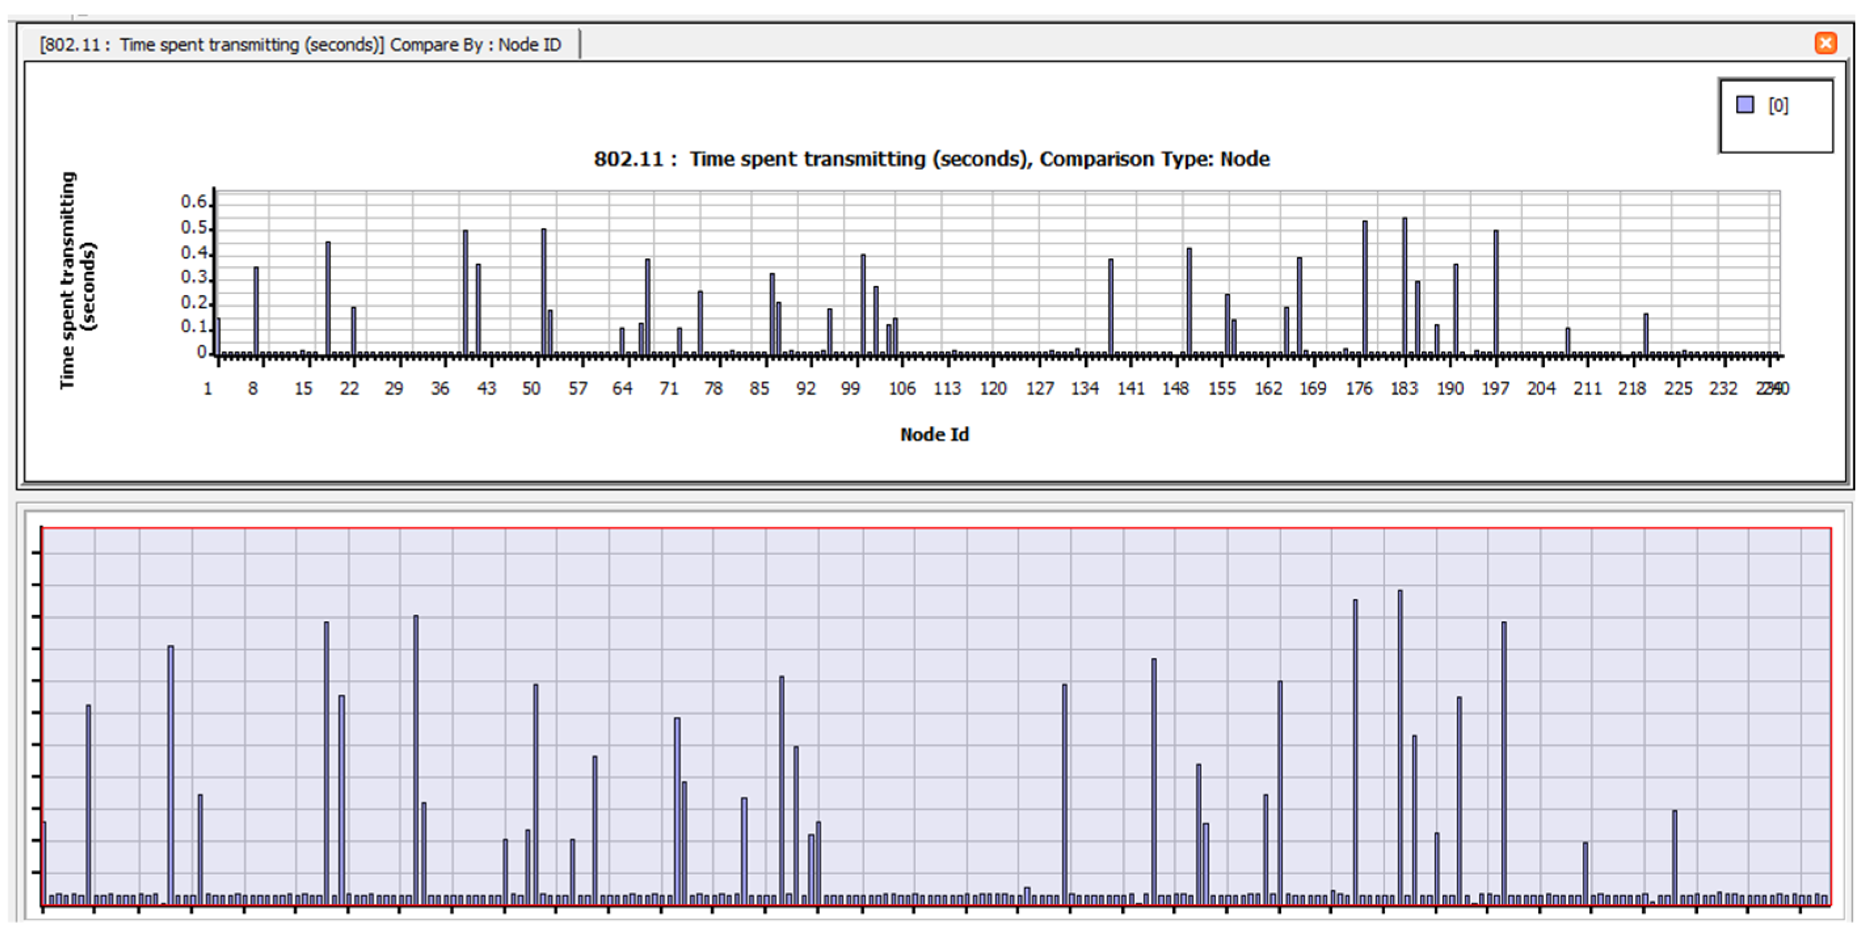Screen dimensions: 1864x937
Task: Click x-axis tick label 50
Action: click(x=531, y=389)
